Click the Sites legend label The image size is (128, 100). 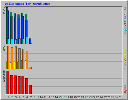[x=125, y=65]
